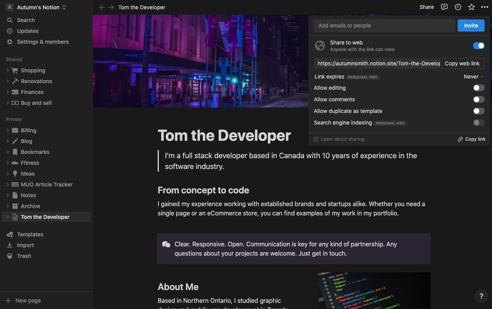This screenshot has width=492, height=309.
Task: Click the Copy web link button
Action: point(462,63)
